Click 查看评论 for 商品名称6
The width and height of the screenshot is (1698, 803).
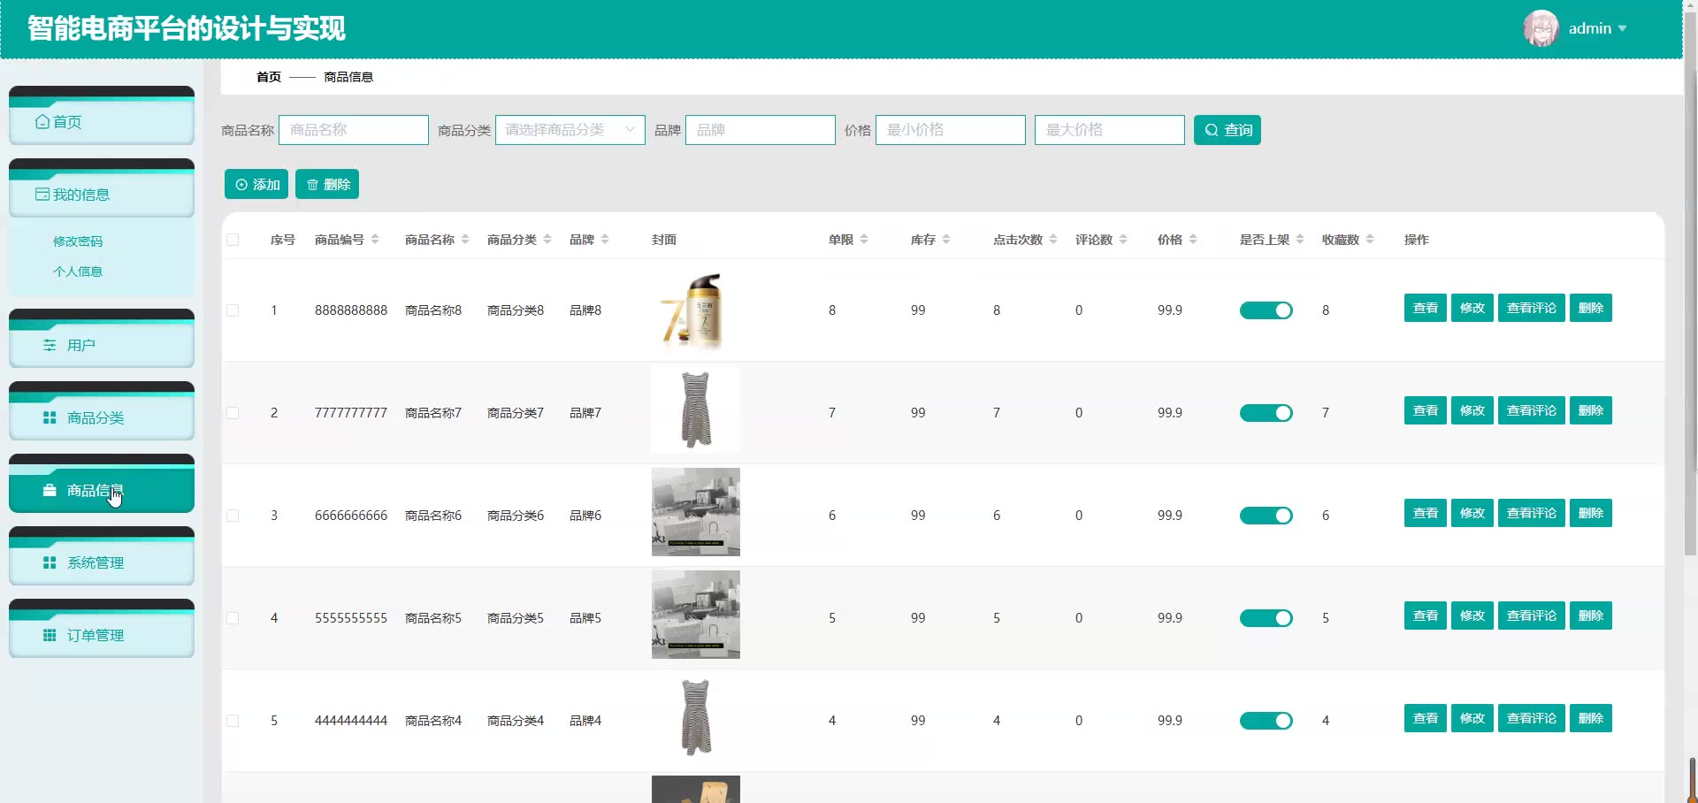coord(1531,513)
